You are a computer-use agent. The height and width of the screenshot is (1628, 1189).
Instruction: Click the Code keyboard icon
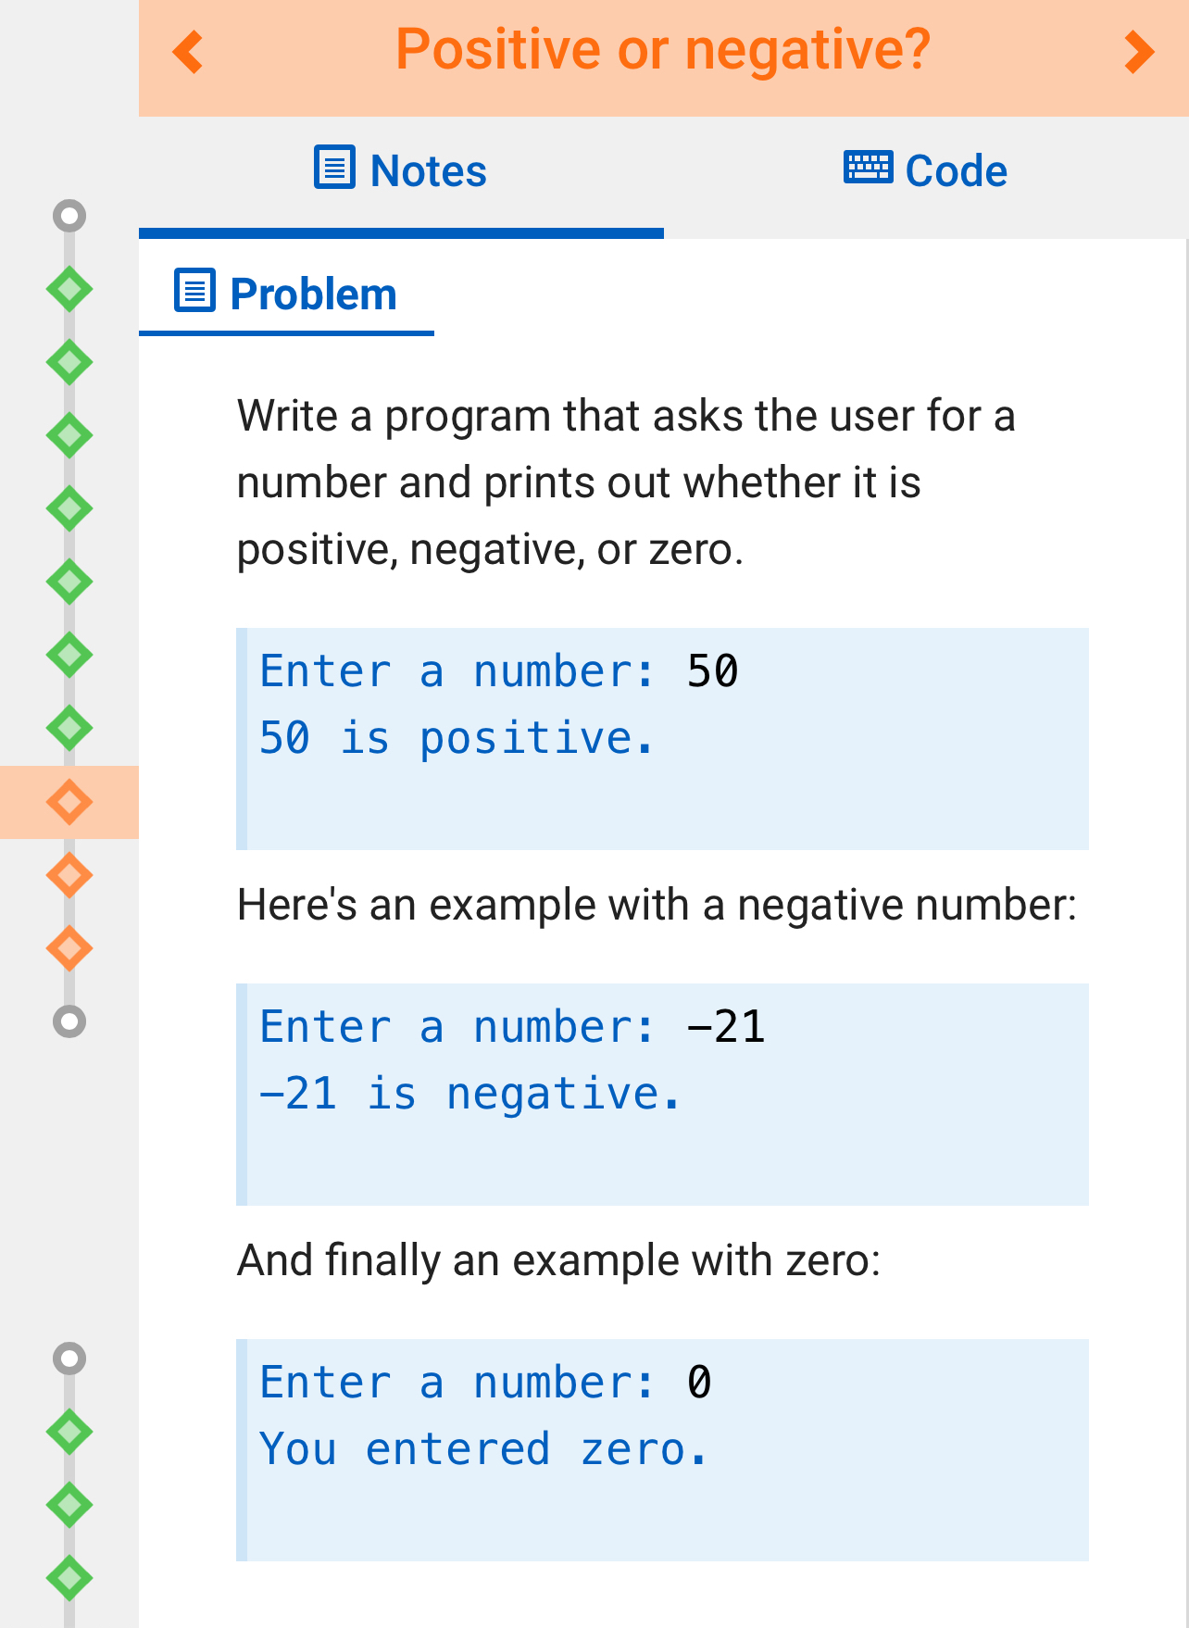pos(867,168)
